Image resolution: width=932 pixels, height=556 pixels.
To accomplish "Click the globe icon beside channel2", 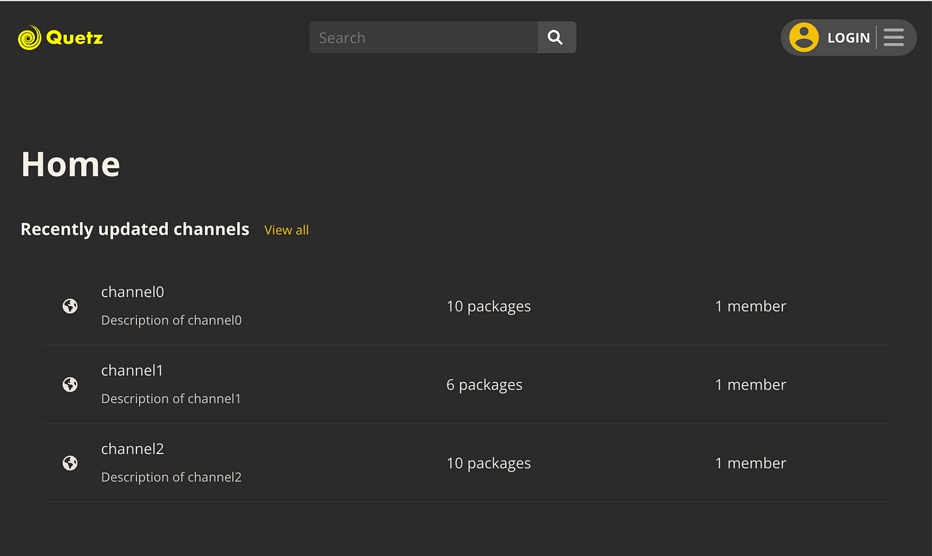I will coord(70,463).
